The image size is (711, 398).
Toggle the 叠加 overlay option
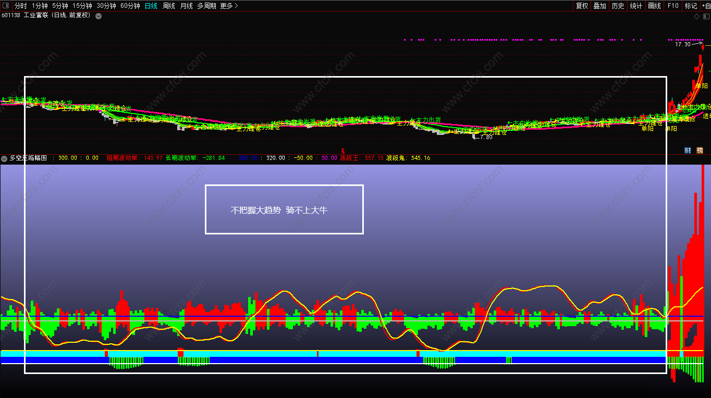point(600,6)
